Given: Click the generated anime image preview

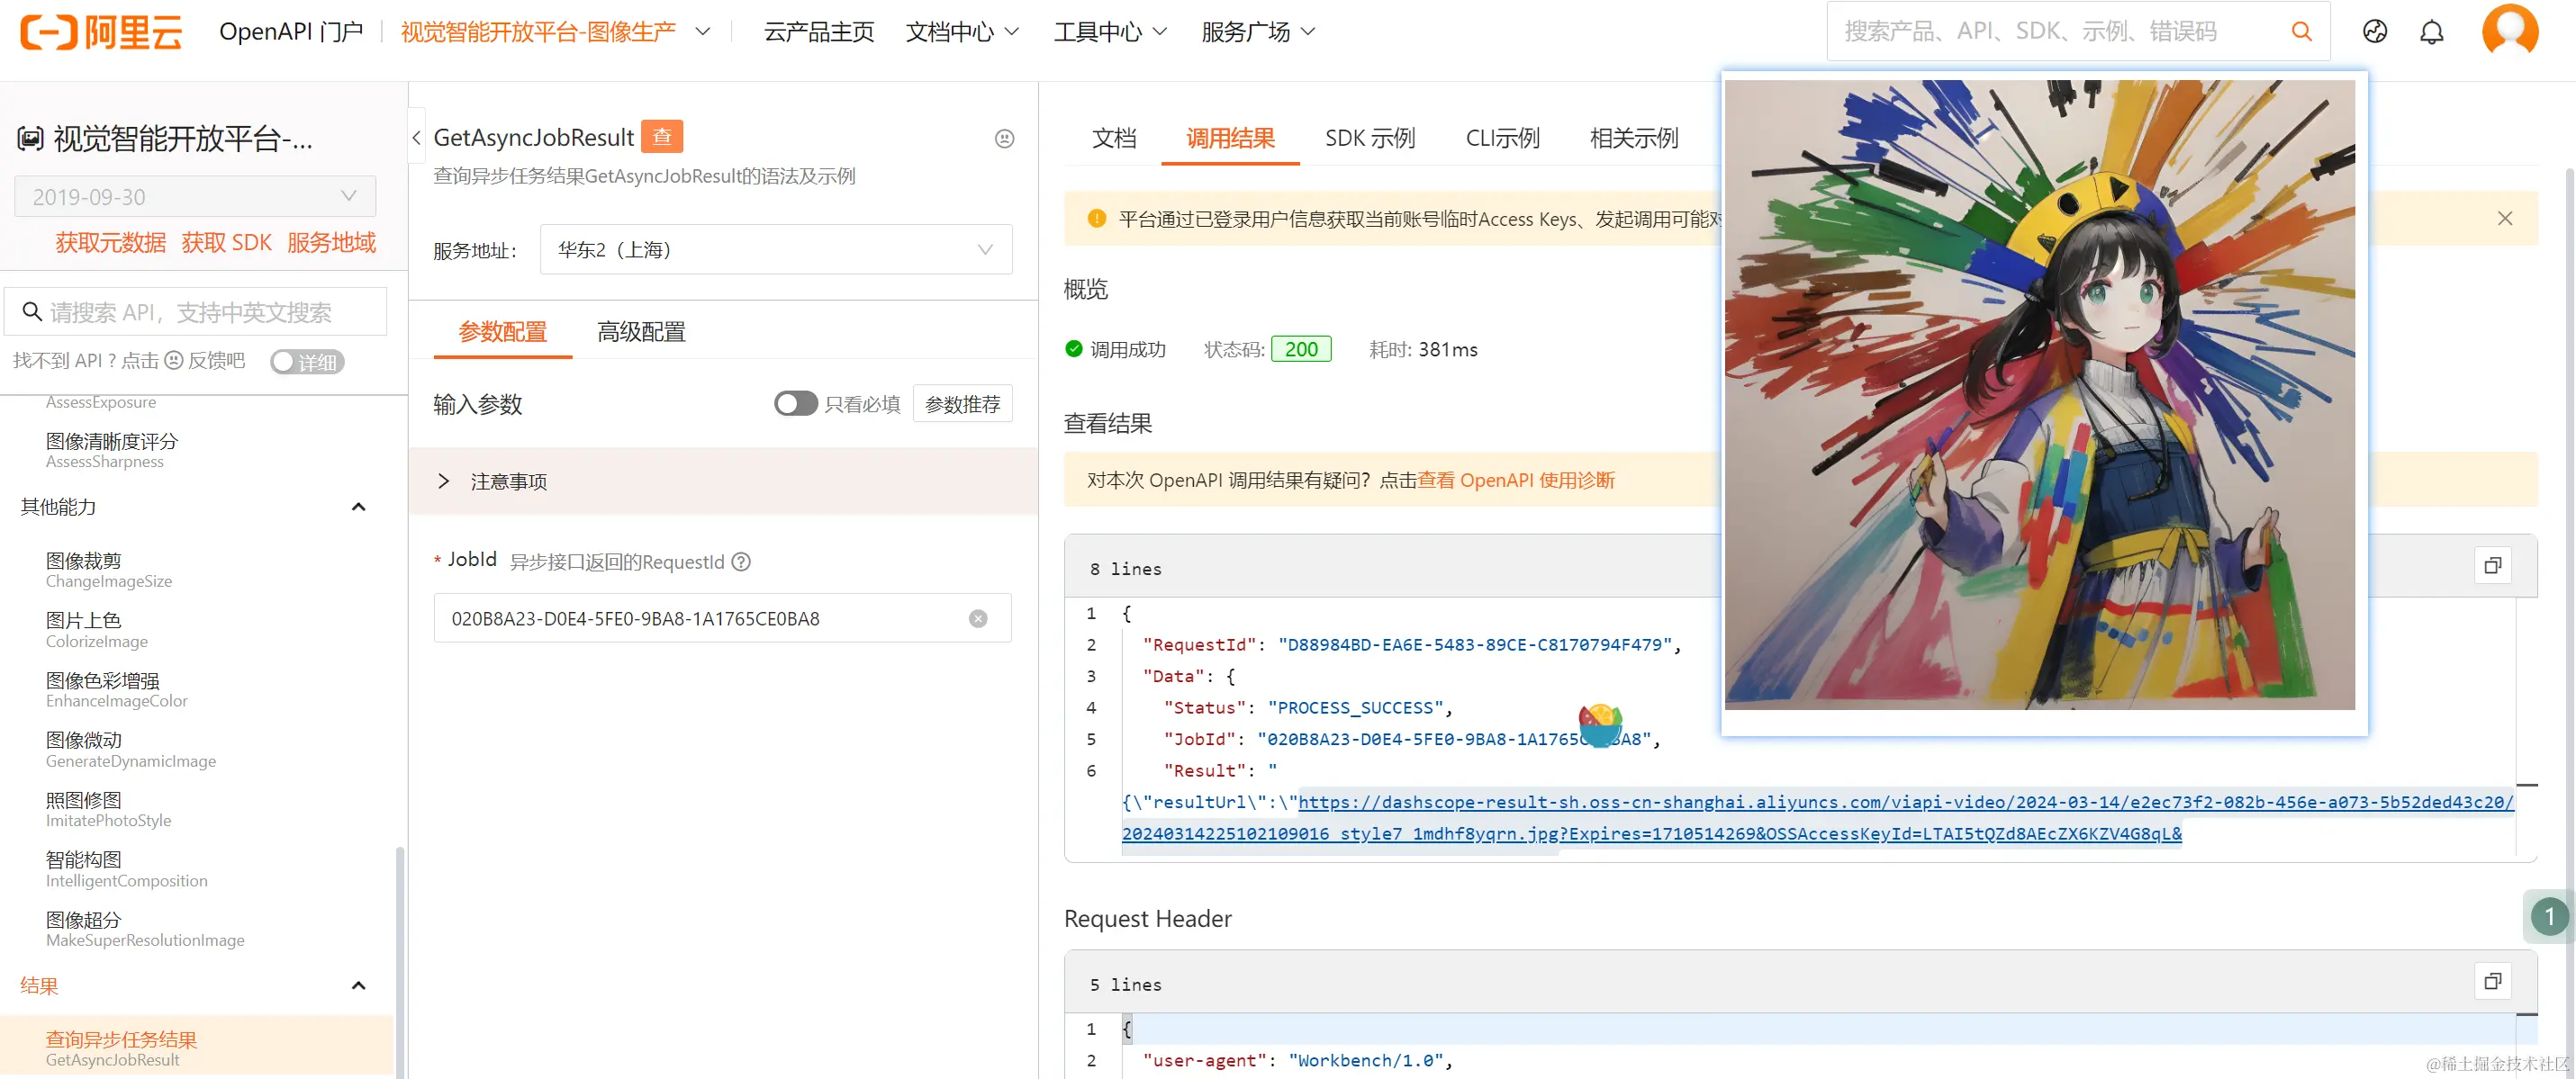Looking at the screenshot, I should [x=2039, y=395].
